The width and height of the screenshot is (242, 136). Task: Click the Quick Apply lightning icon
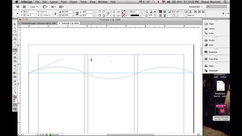(223, 14)
